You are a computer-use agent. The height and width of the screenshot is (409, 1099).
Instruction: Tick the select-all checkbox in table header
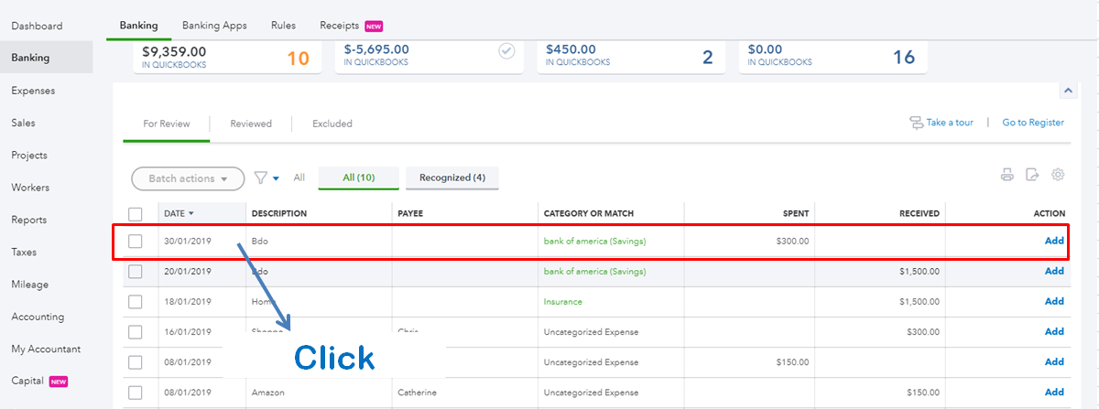pos(136,214)
